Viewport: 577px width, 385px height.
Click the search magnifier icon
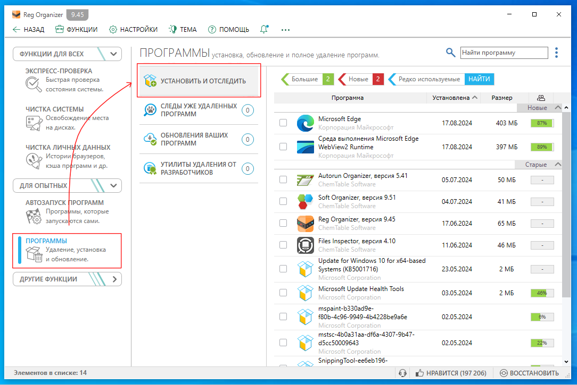450,53
